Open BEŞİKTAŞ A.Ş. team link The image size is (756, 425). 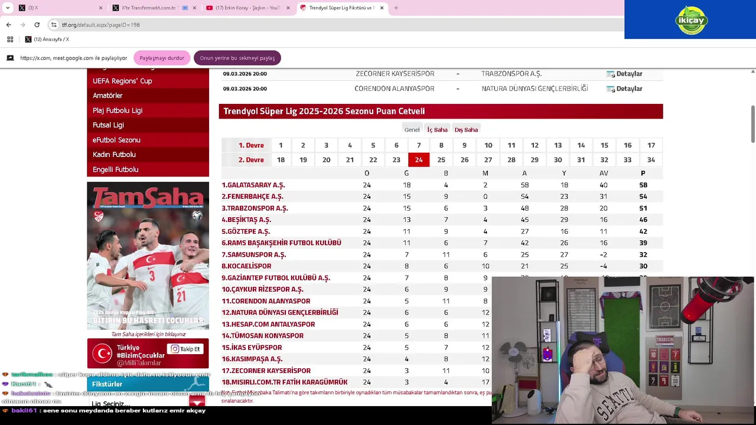pos(246,220)
